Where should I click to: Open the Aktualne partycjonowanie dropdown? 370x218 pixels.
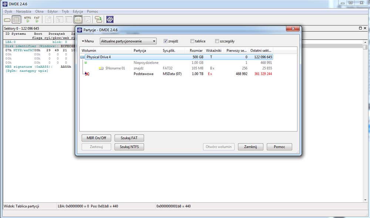point(128,41)
